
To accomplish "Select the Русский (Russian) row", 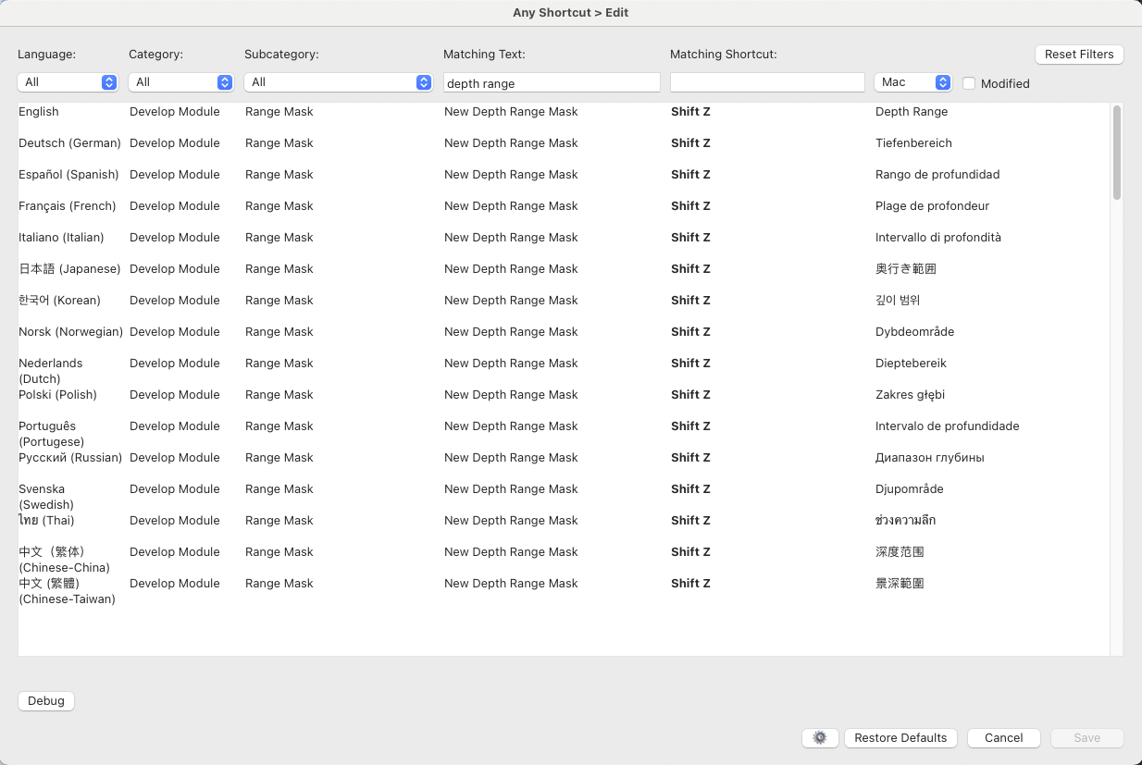I will tap(555, 457).
